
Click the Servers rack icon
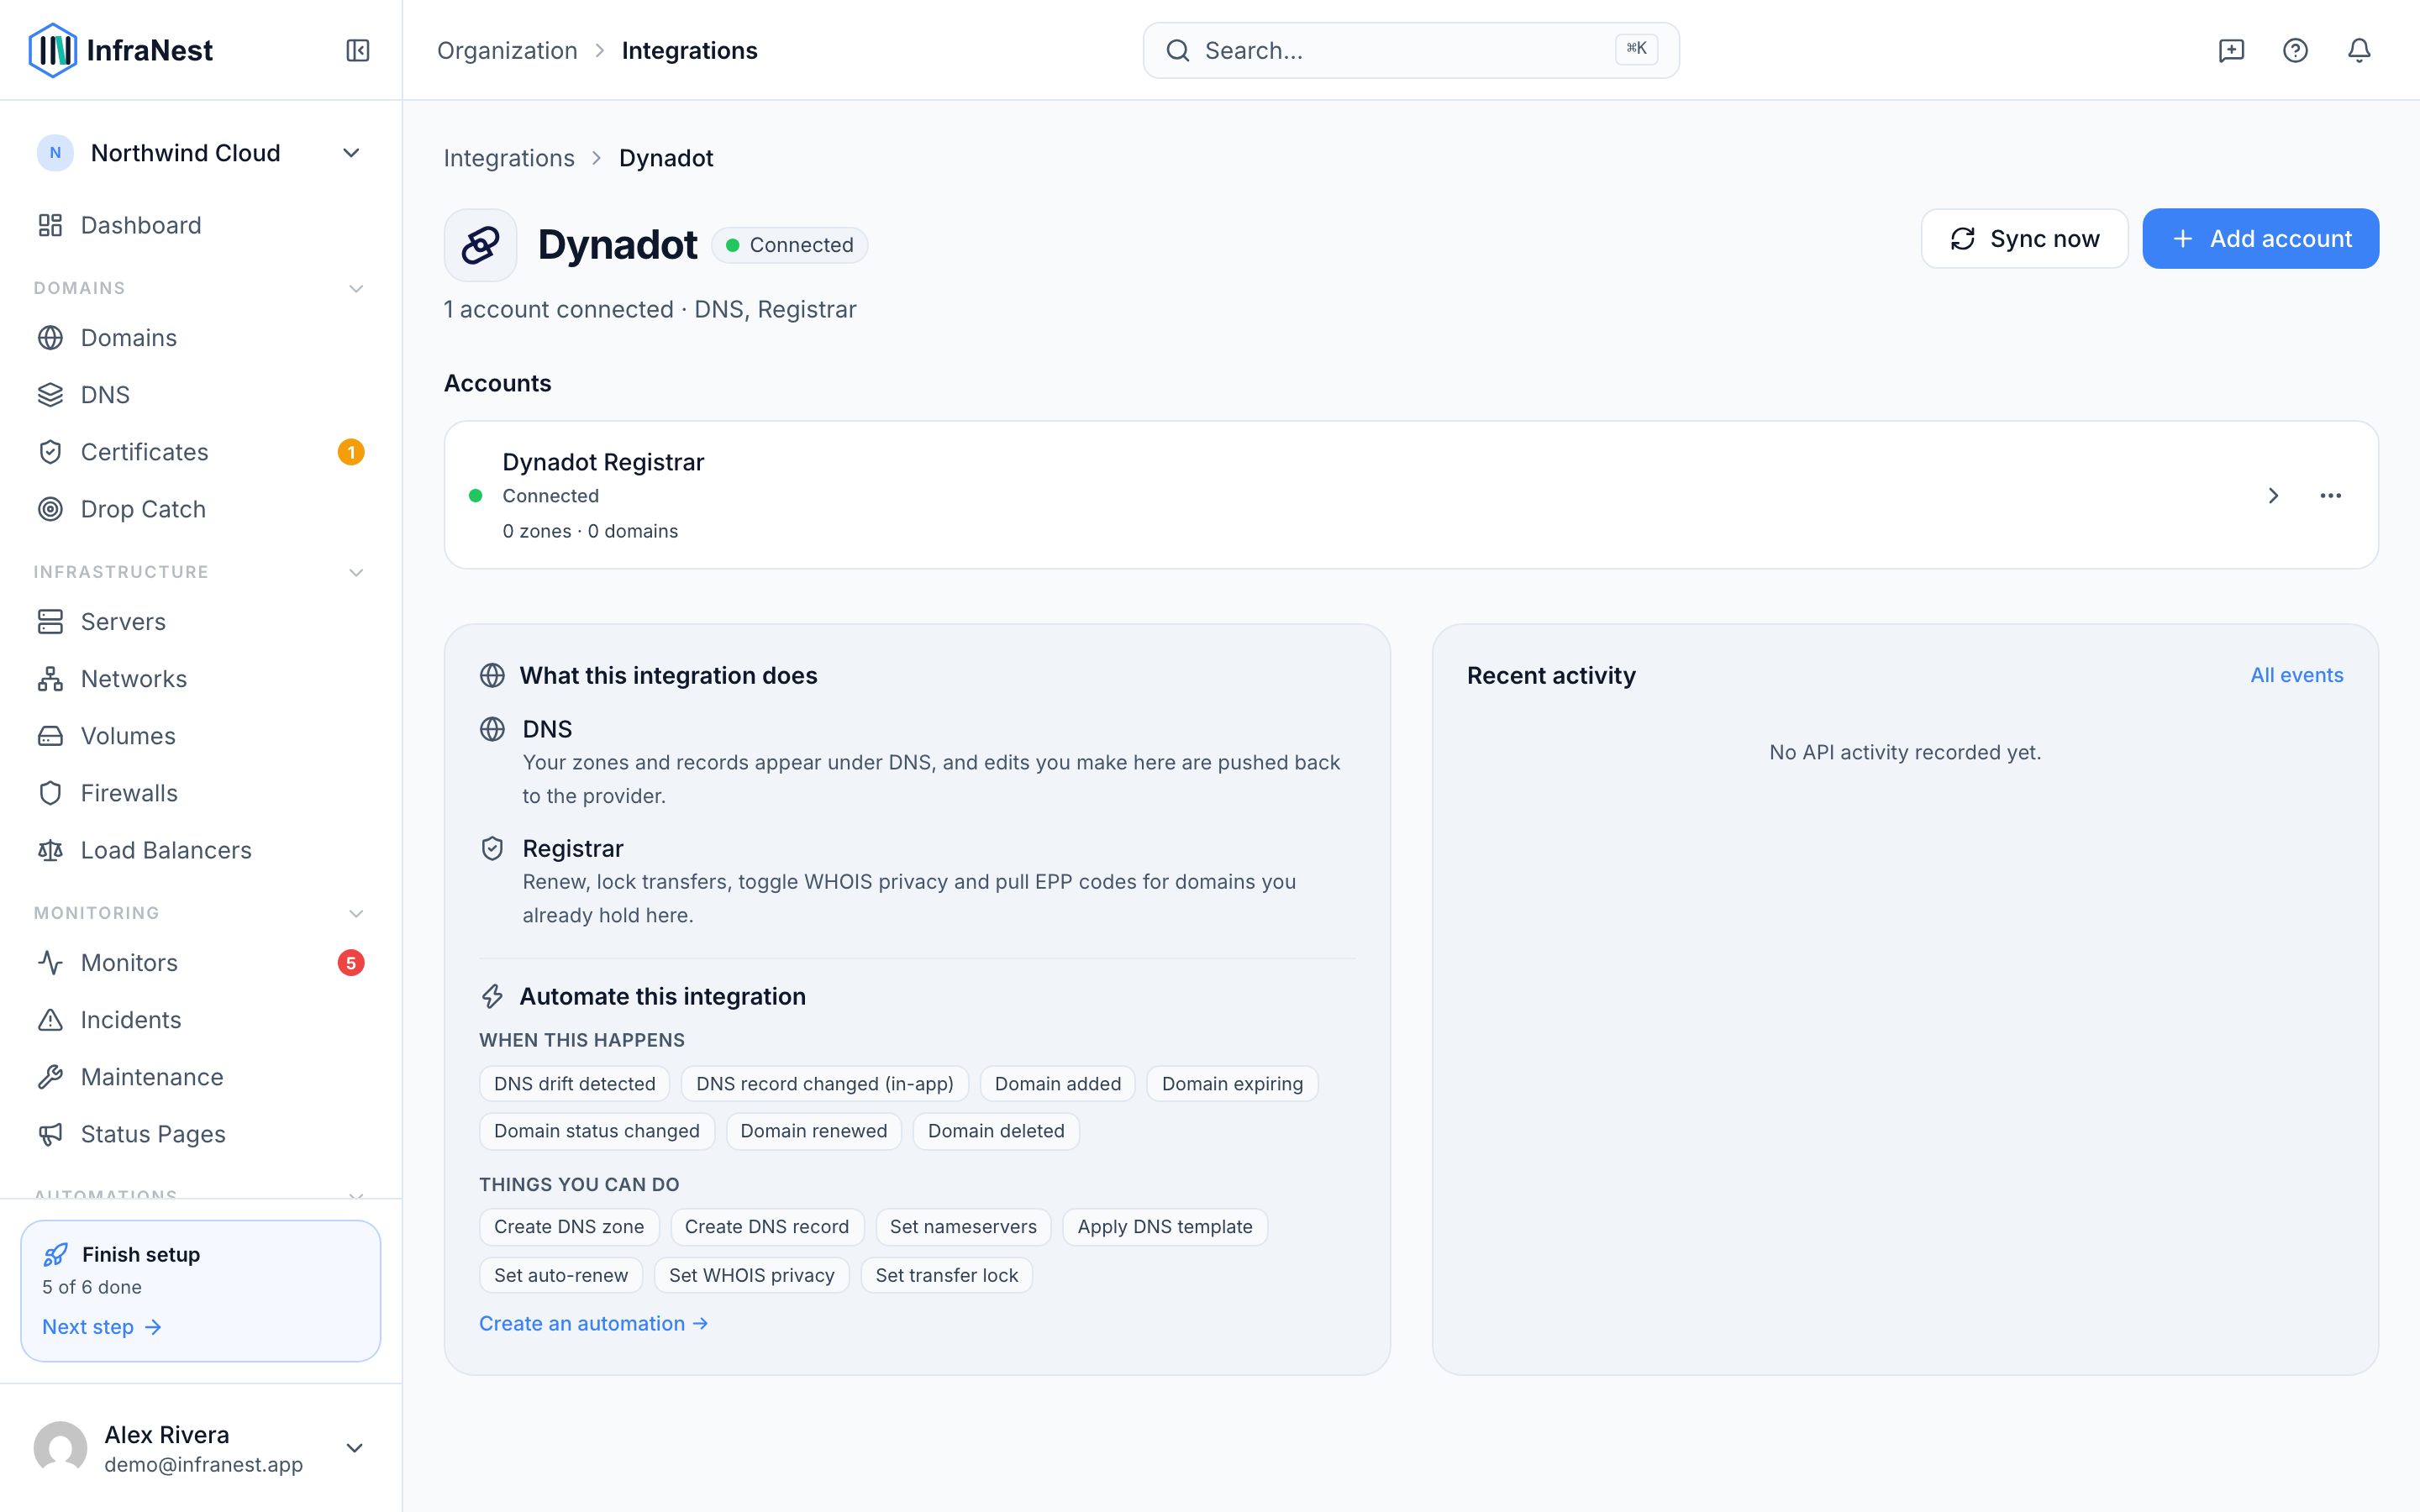point(50,622)
